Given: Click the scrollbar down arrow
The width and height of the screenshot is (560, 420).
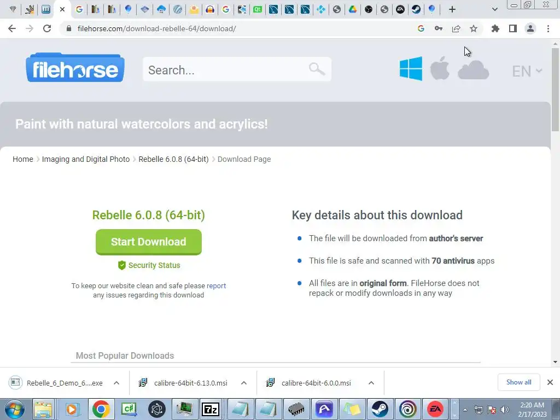Looking at the screenshot, I should 555,362.
